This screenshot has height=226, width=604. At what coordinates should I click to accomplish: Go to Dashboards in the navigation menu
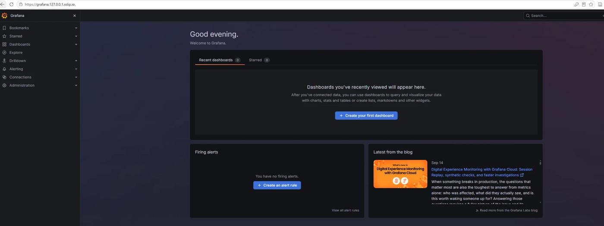[20, 44]
